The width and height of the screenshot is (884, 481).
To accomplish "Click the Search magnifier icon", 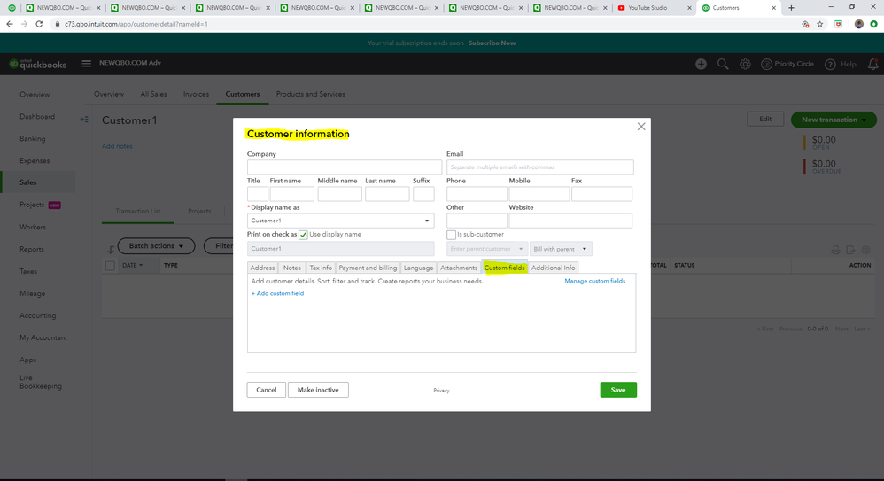I will (723, 65).
